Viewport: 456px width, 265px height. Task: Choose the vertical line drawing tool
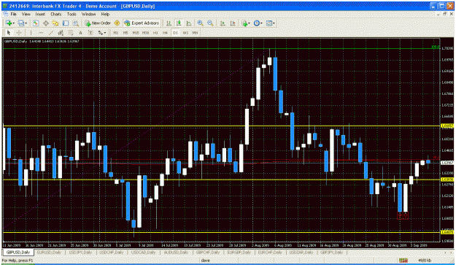click(31, 33)
